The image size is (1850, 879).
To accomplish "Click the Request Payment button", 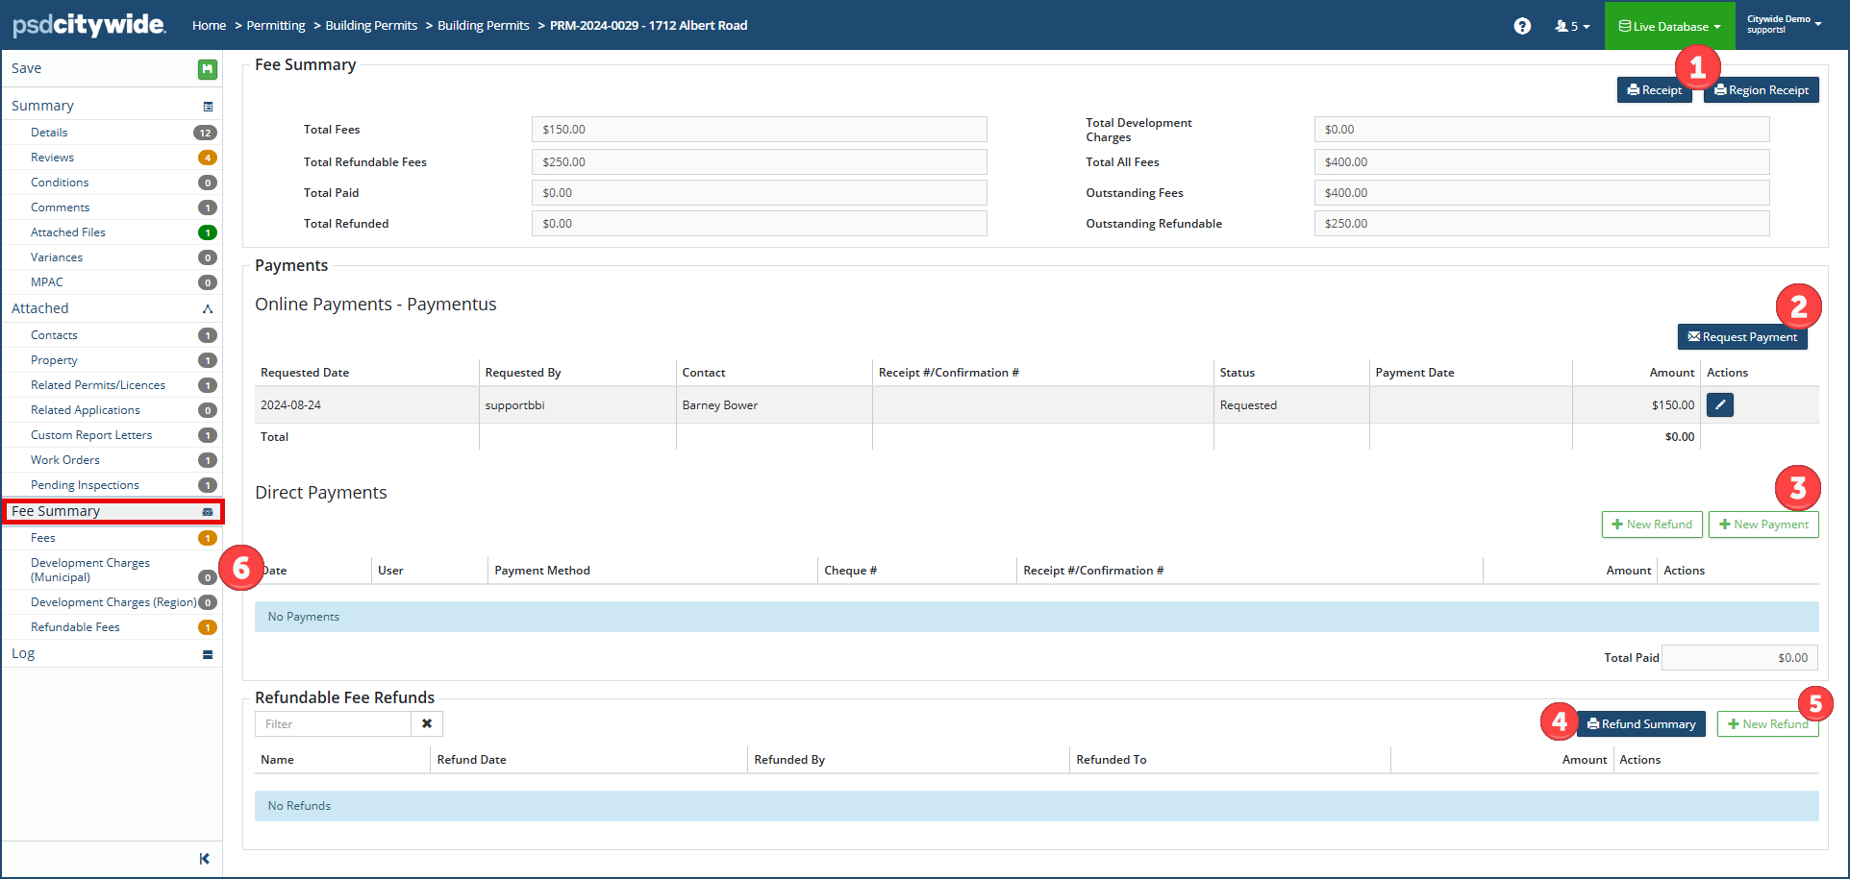I will pyautogui.click(x=1741, y=337).
